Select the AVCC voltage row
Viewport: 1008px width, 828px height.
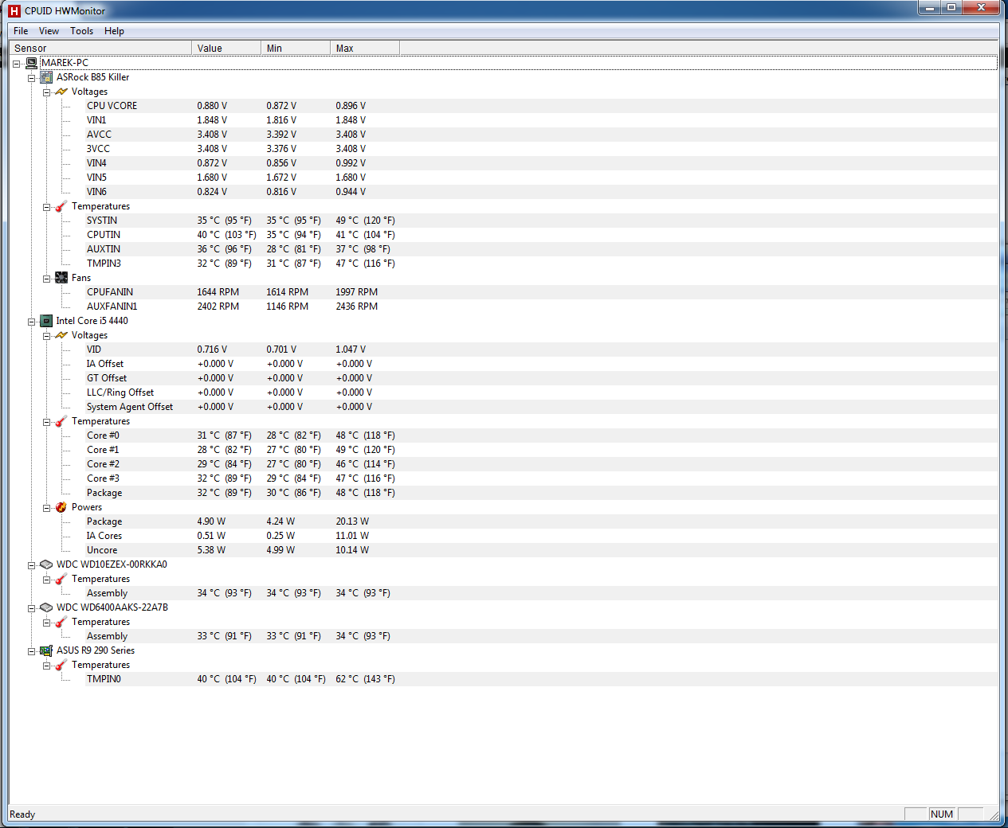542,135
